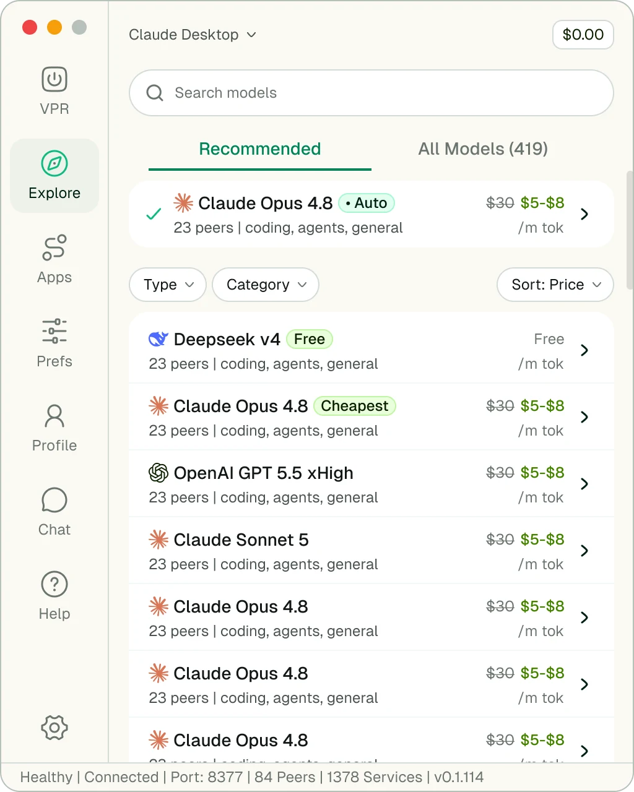
Task: Click 84 Peers in status bar
Action: pos(285,777)
